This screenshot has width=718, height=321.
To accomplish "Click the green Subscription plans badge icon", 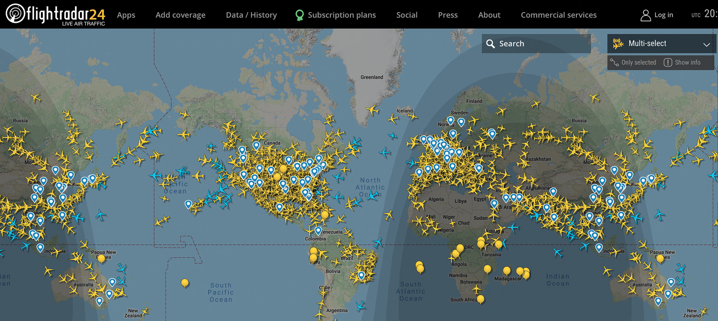I will coord(299,15).
